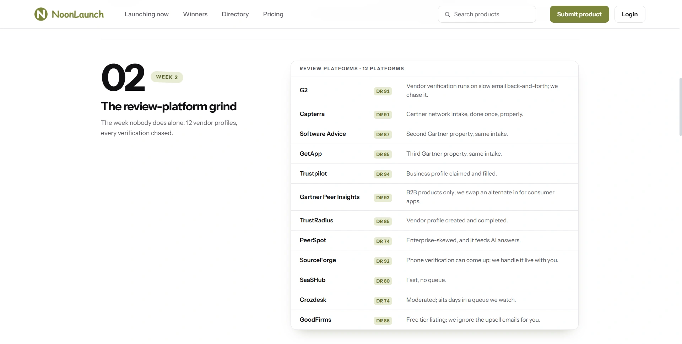Open the NoonLaunch wordmark home link

click(78, 14)
